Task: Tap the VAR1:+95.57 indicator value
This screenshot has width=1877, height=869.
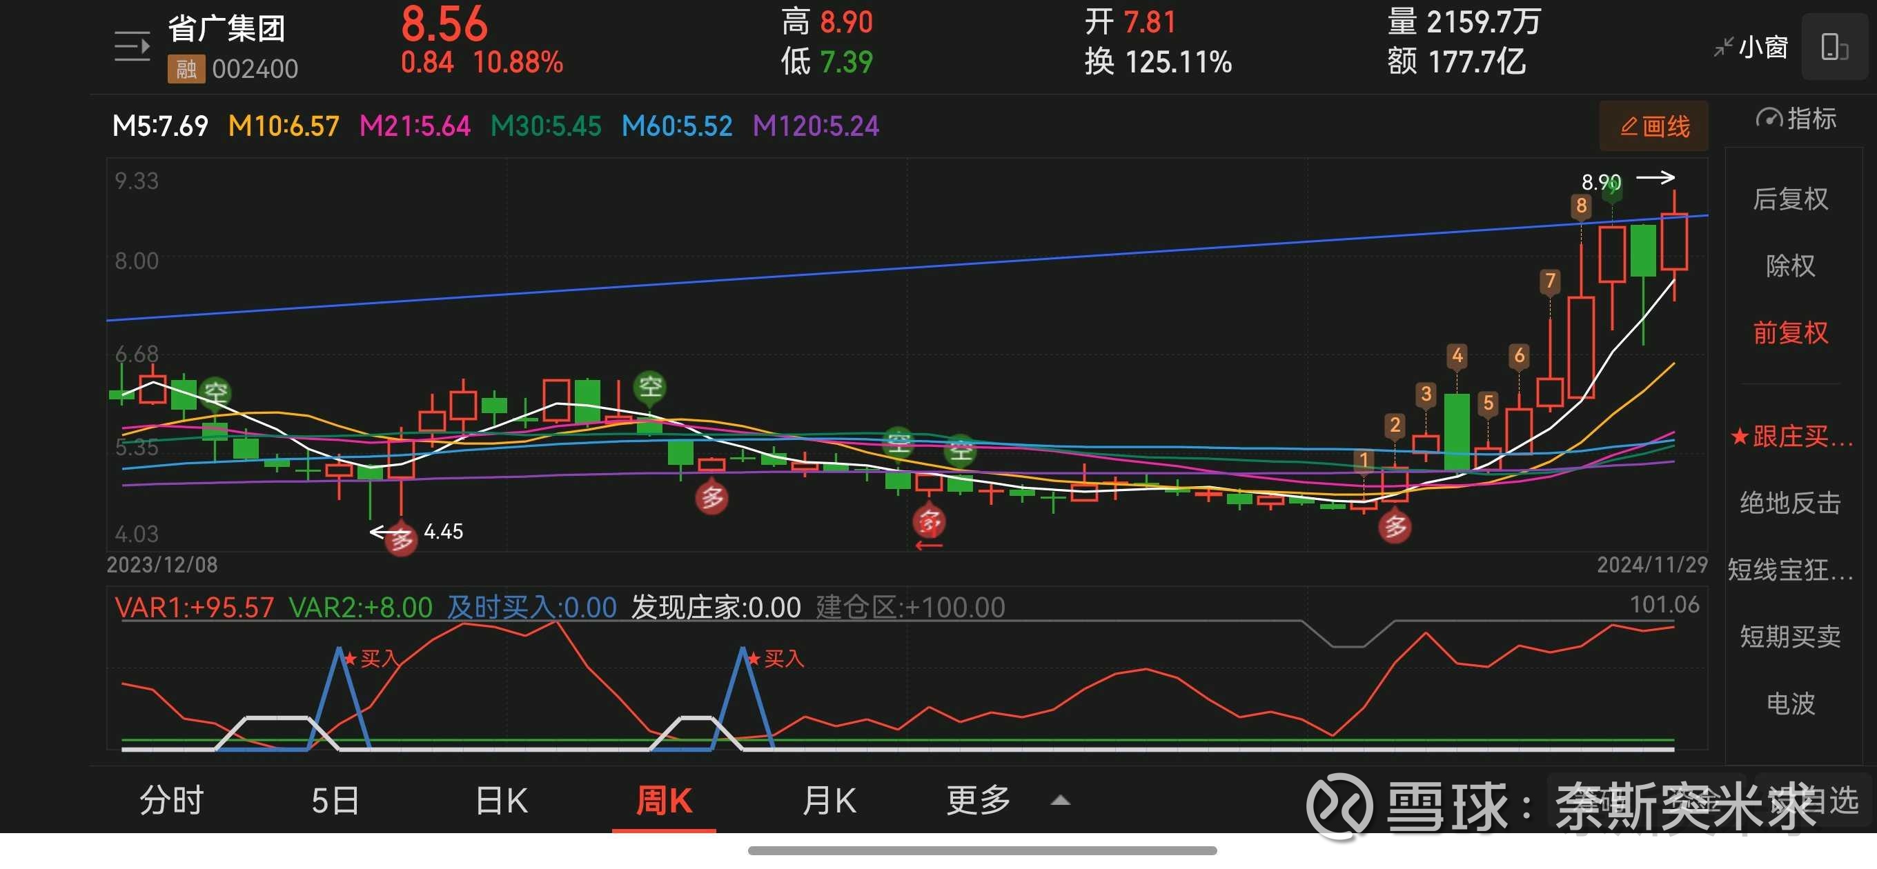Action: [x=194, y=607]
